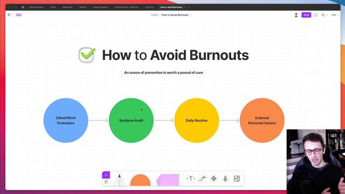Select arrow from Daily Routine to External Factors

(229, 120)
